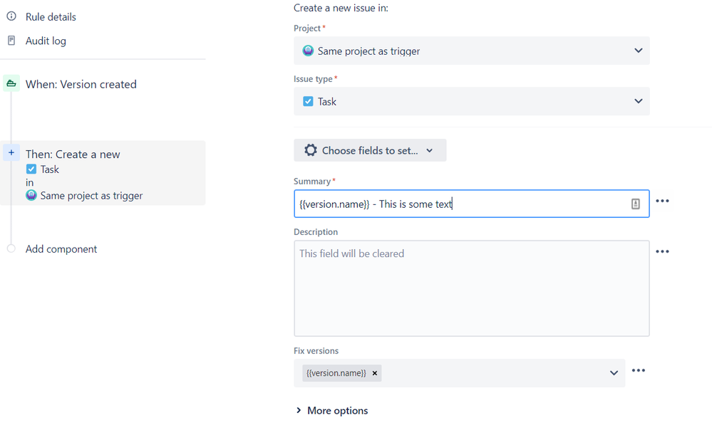Click the Add component link

[x=61, y=249]
